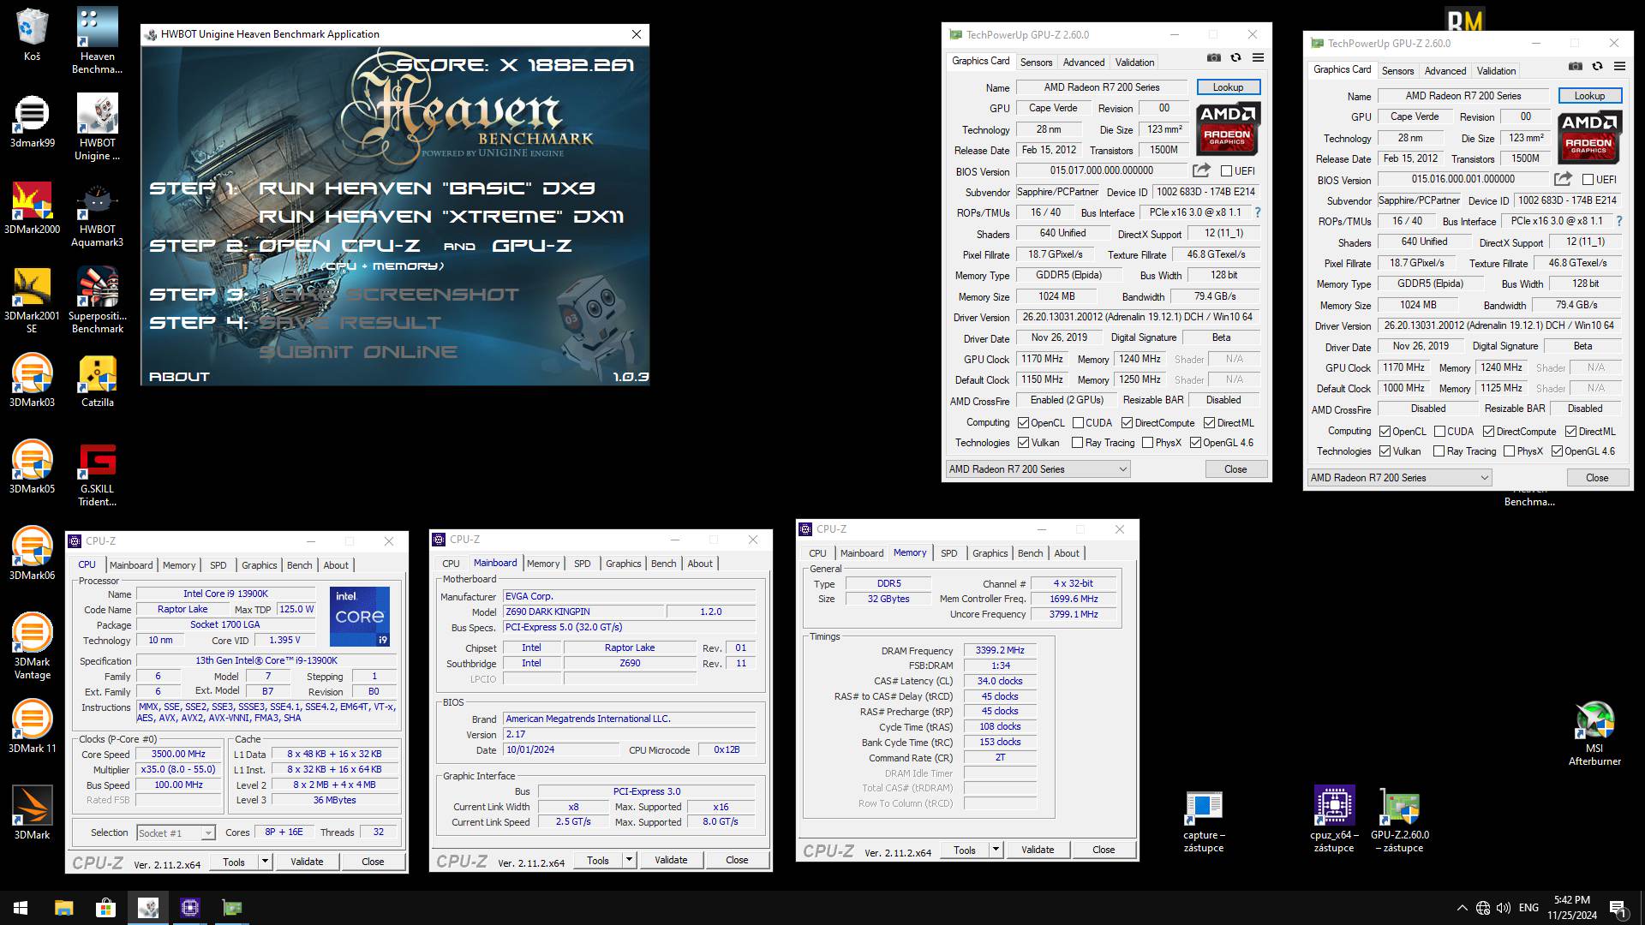Expand GPU selector dropdown in right GPU-Z
This screenshot has width=1645, height=925.
tap(1399, 478)
